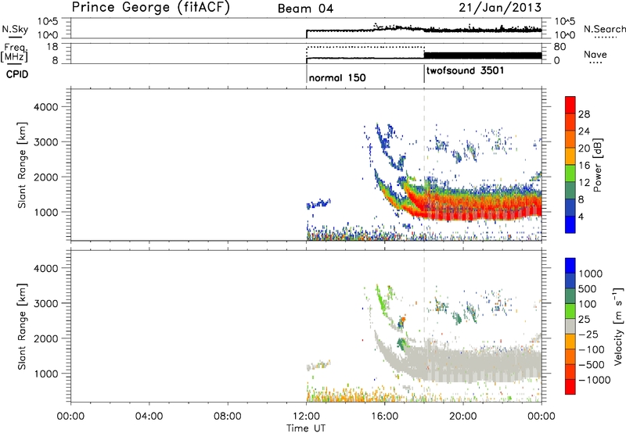Image resolution: width=626 pixels, height=433 pixels.
Task: Click the 'Prince George (fitACF)' title
Action: pyautogui.click(x=151, y=7)
